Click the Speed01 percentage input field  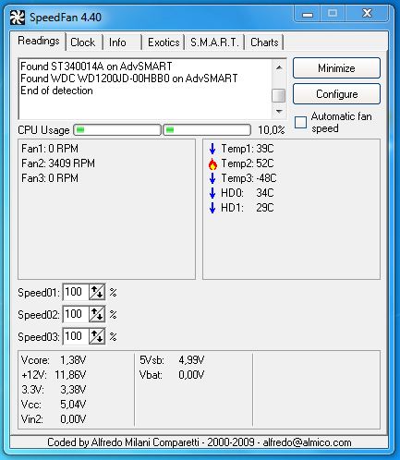76,292
